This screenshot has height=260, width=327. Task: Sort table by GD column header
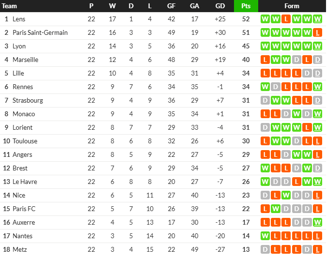coord(220,6)
